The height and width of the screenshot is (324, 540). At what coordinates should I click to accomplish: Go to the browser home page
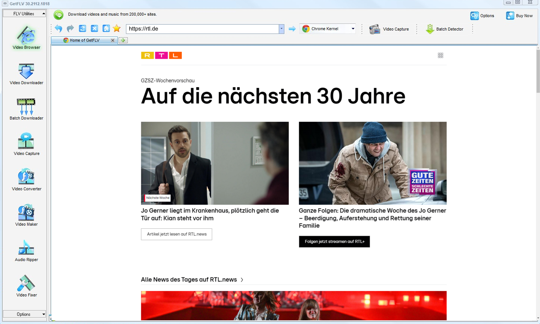coord(106,29)
